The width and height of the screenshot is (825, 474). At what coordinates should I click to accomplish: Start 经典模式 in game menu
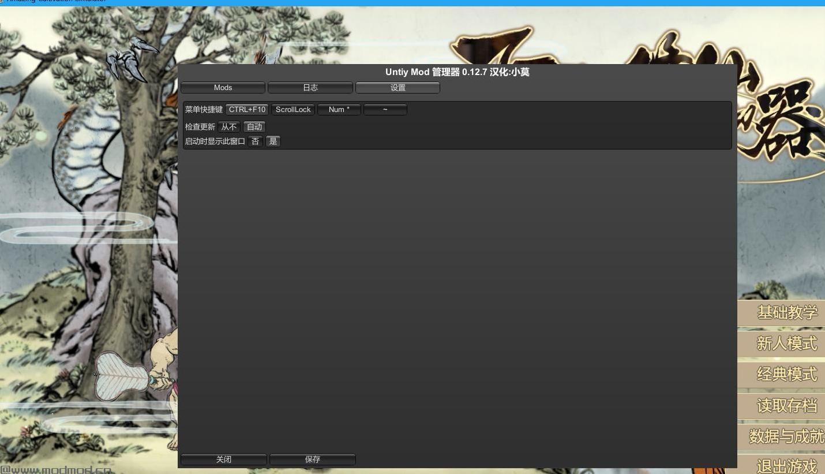782,375
